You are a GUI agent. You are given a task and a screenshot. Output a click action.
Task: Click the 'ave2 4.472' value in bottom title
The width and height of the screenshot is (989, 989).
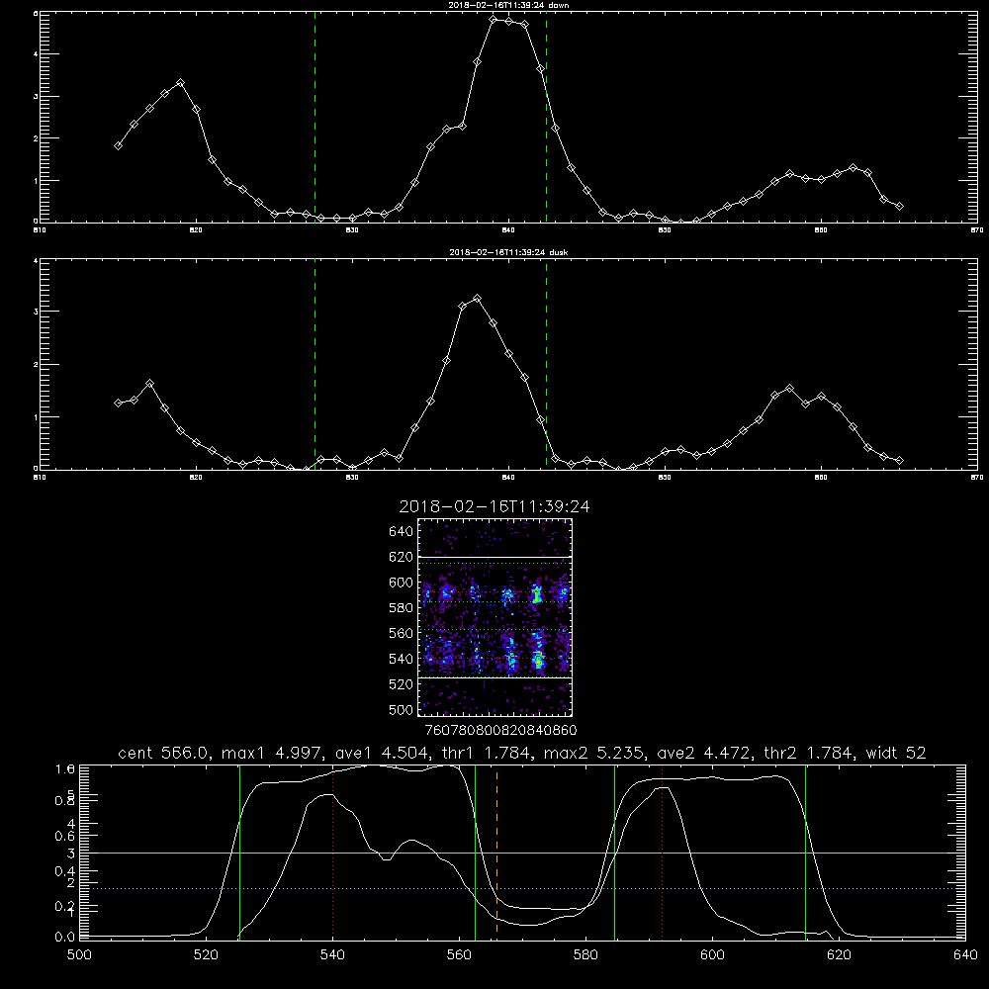pyautogui.click(x=704, y=753)
